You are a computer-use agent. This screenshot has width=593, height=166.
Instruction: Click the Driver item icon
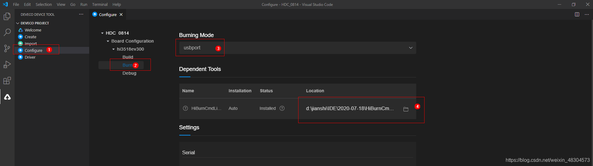(x=20, y=57)
